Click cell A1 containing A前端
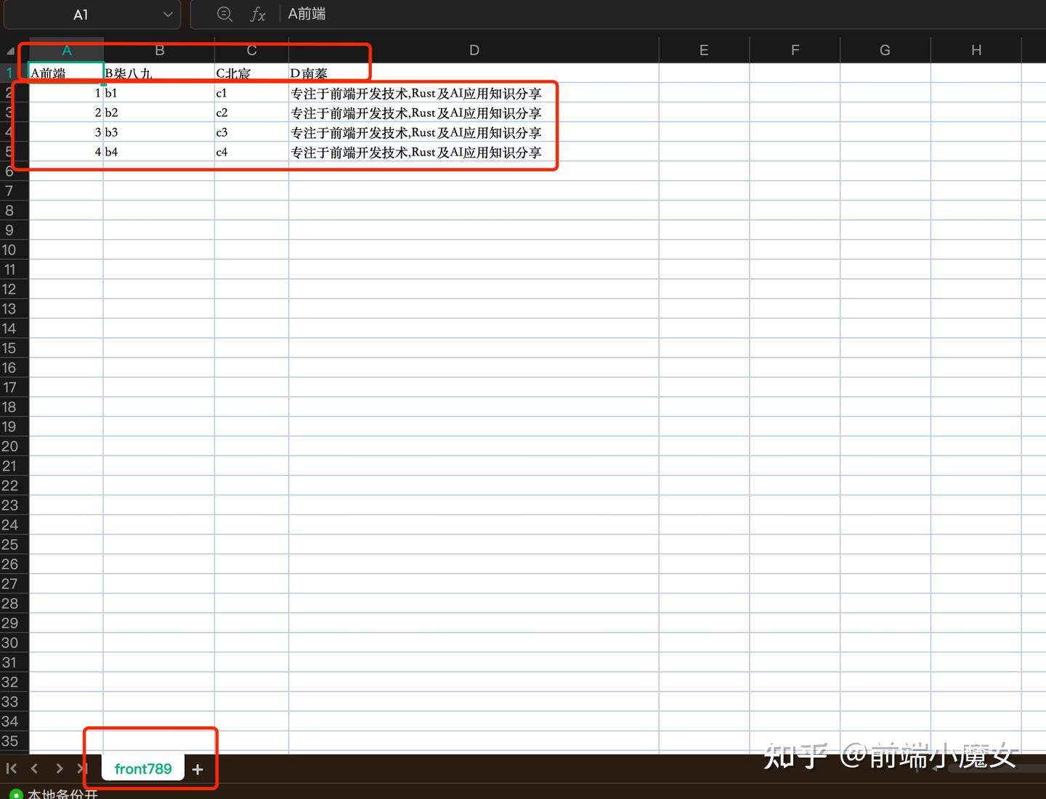1046x799 pixels. point(66,73)
